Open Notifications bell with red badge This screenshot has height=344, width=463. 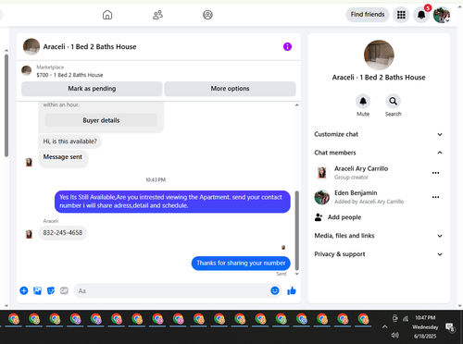(421, 15)
